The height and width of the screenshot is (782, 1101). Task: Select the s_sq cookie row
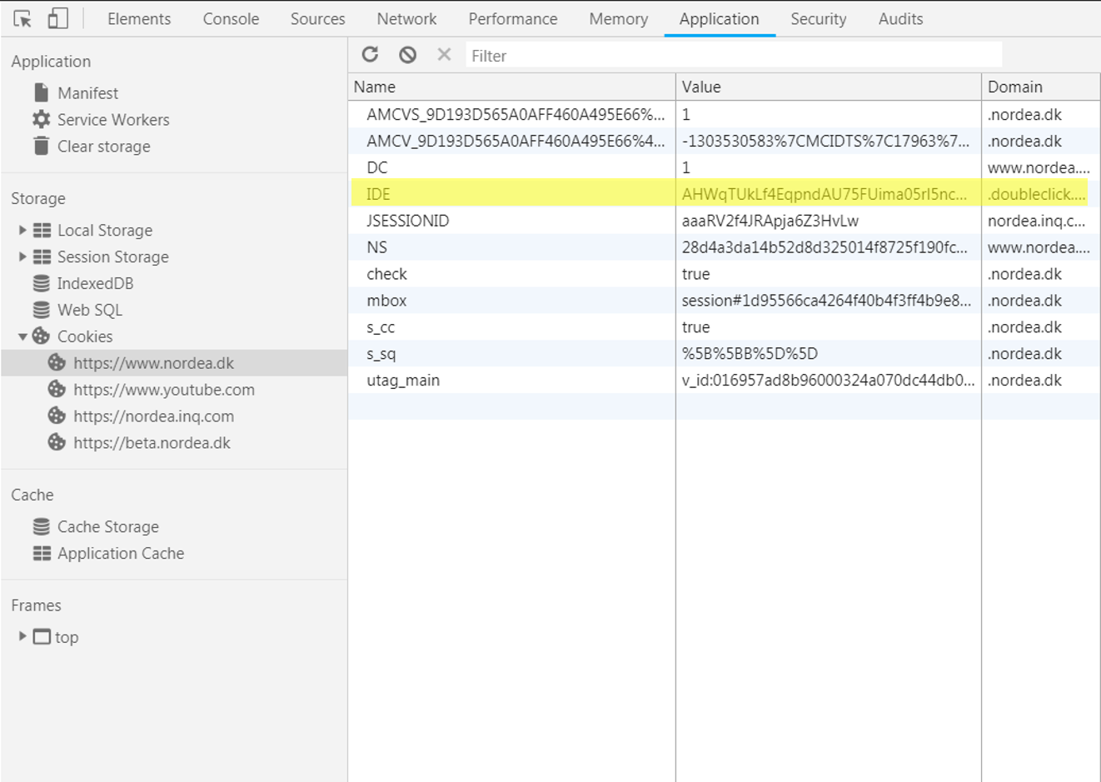pos(724,354)
